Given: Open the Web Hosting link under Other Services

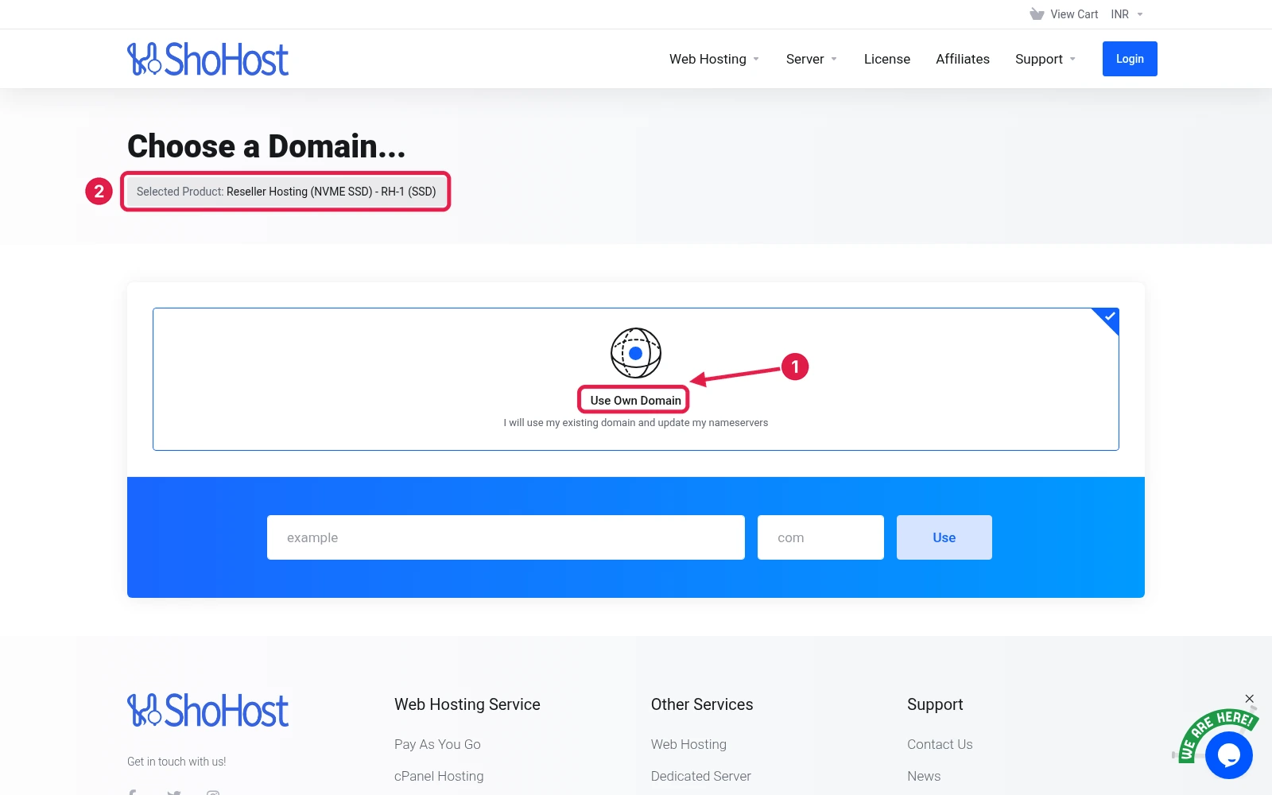Looking at the screenshot, I should coord(688,744).
